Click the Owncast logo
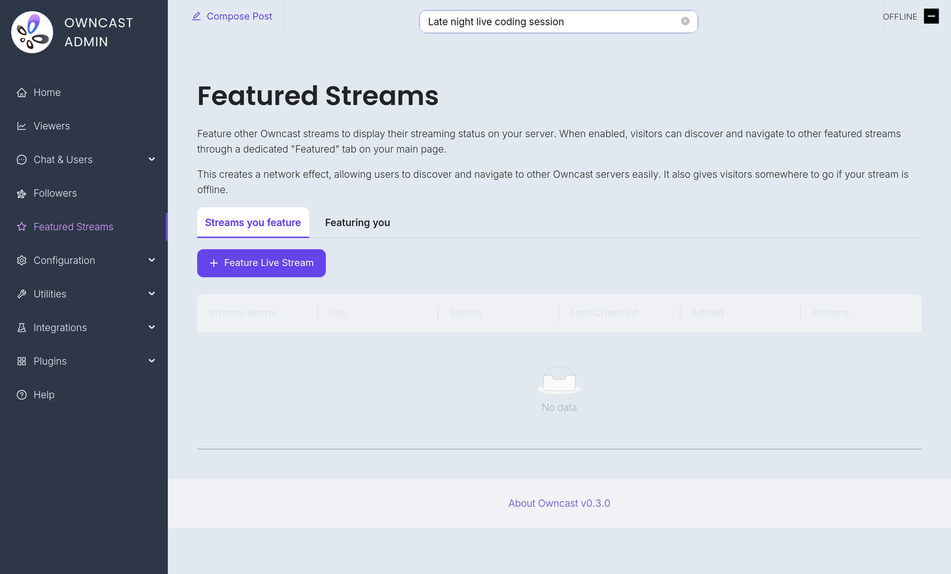 [32, 32]
